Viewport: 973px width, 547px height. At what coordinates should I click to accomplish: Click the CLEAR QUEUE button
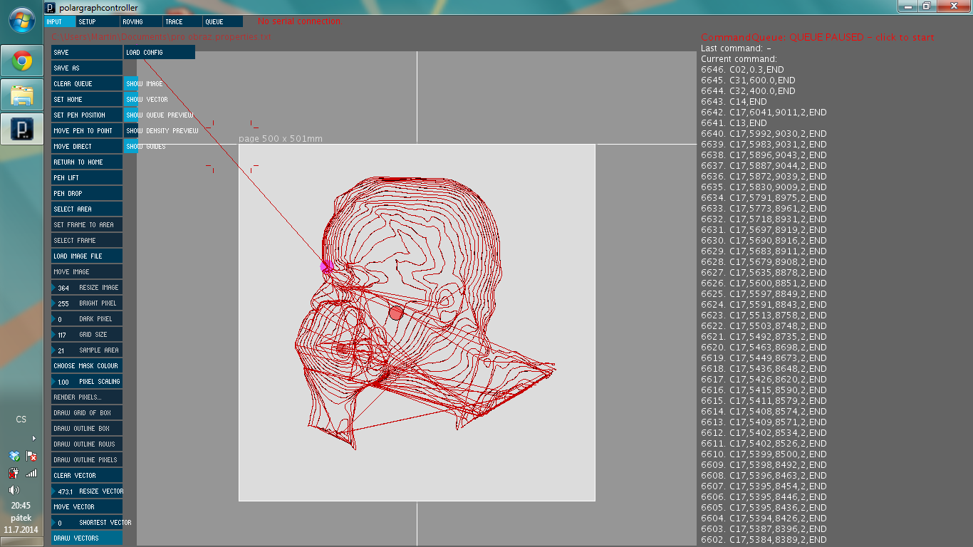[x=87, y=83]
